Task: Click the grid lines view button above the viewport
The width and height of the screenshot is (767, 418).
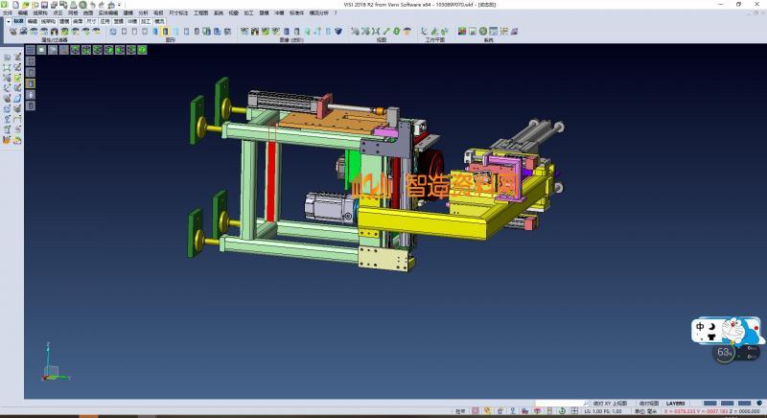Action: tap(30, 49)
